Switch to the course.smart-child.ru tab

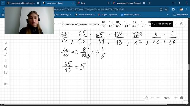pyautogui.click(x=23, y=3)
